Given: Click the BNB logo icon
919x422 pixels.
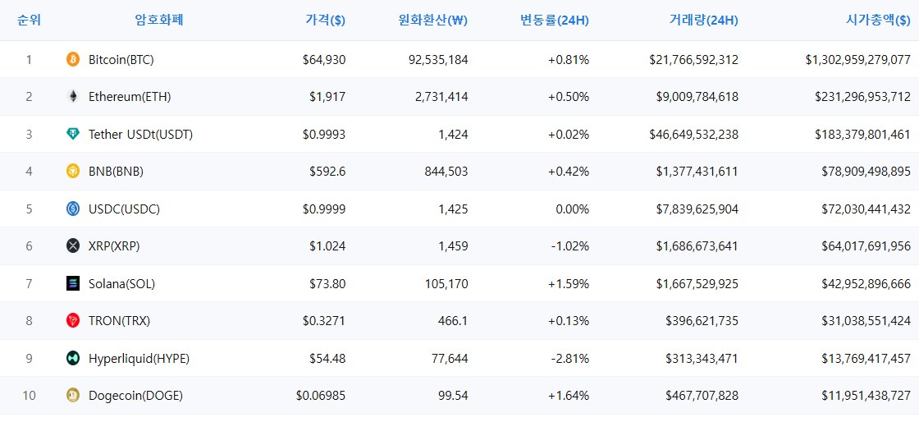Looking at the screenshot, I should pyautogui.click(x=73, y=171).
